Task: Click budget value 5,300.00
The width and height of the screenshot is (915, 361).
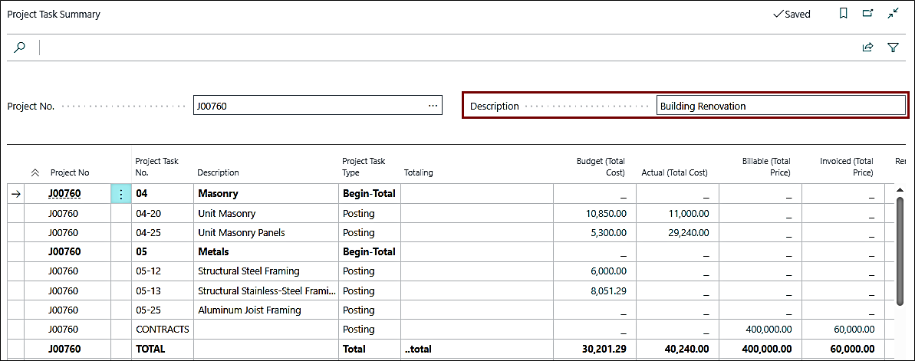Action: tap(609, 233)
